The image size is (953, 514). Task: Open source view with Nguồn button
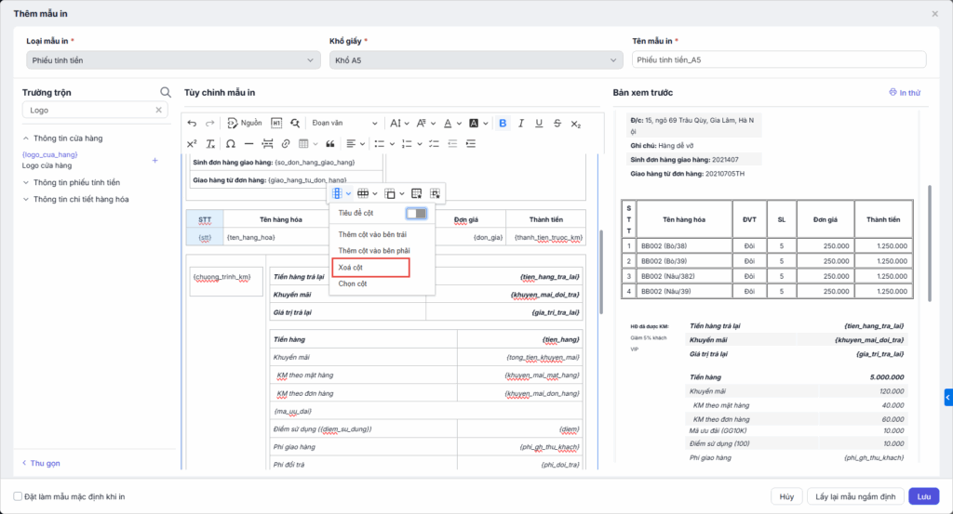coord(245,124)
